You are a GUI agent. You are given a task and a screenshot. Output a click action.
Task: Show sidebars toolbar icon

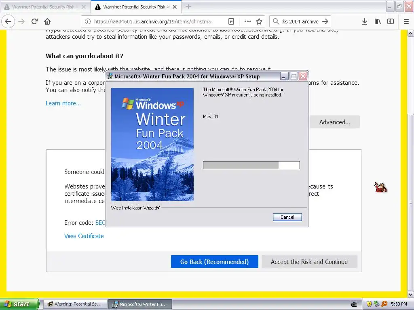pos(391,21)
